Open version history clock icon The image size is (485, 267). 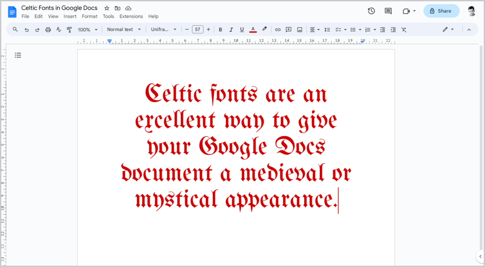pyautogui.click(x=371, y=11)
